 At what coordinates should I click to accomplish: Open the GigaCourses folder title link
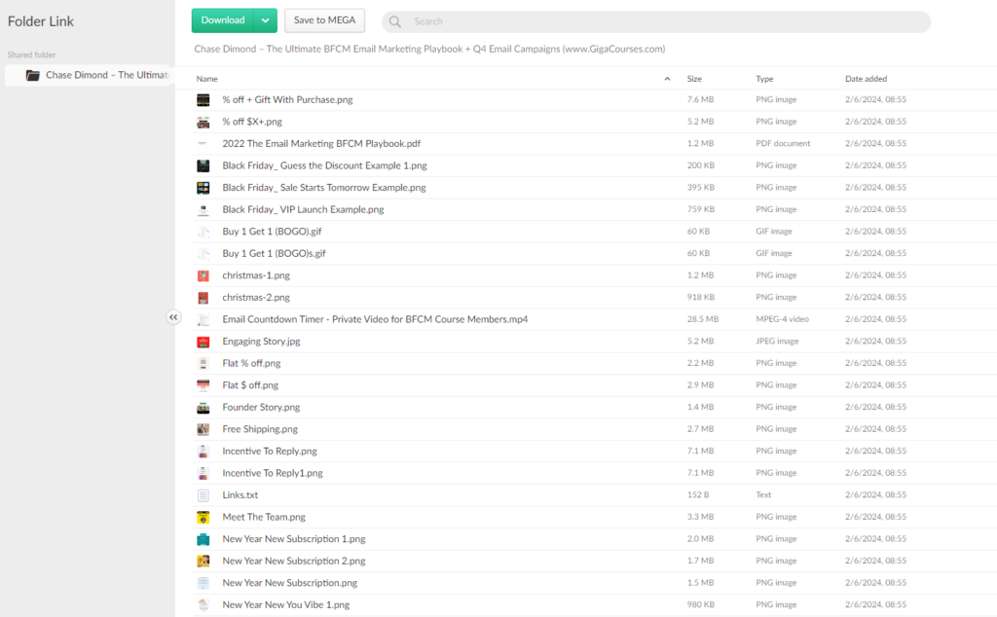click(x=428, y=48)
